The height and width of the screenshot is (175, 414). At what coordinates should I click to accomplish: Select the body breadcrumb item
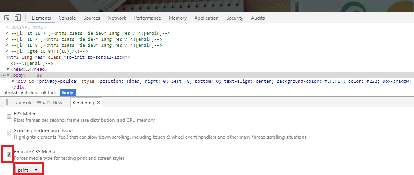68,93
